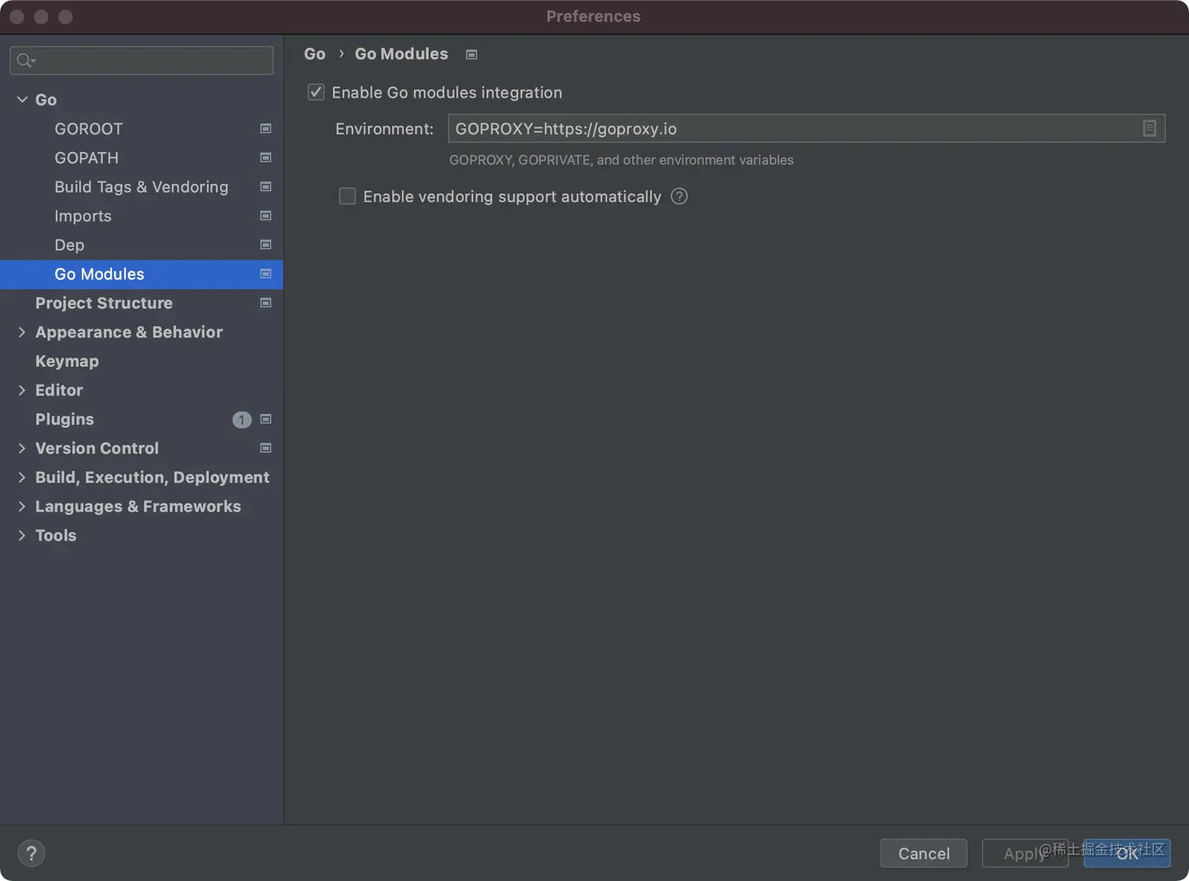Expand Build, Execution, Deployment section
The height and width of the screenshot is (881, 1189).
tap(22, 477)
